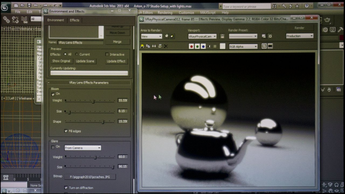This screenshot has height=194, width=345.
Task: Click the Print Image icon
Action: pos(160,46)
